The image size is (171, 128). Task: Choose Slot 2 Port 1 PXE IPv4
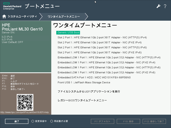coord(100,42)
